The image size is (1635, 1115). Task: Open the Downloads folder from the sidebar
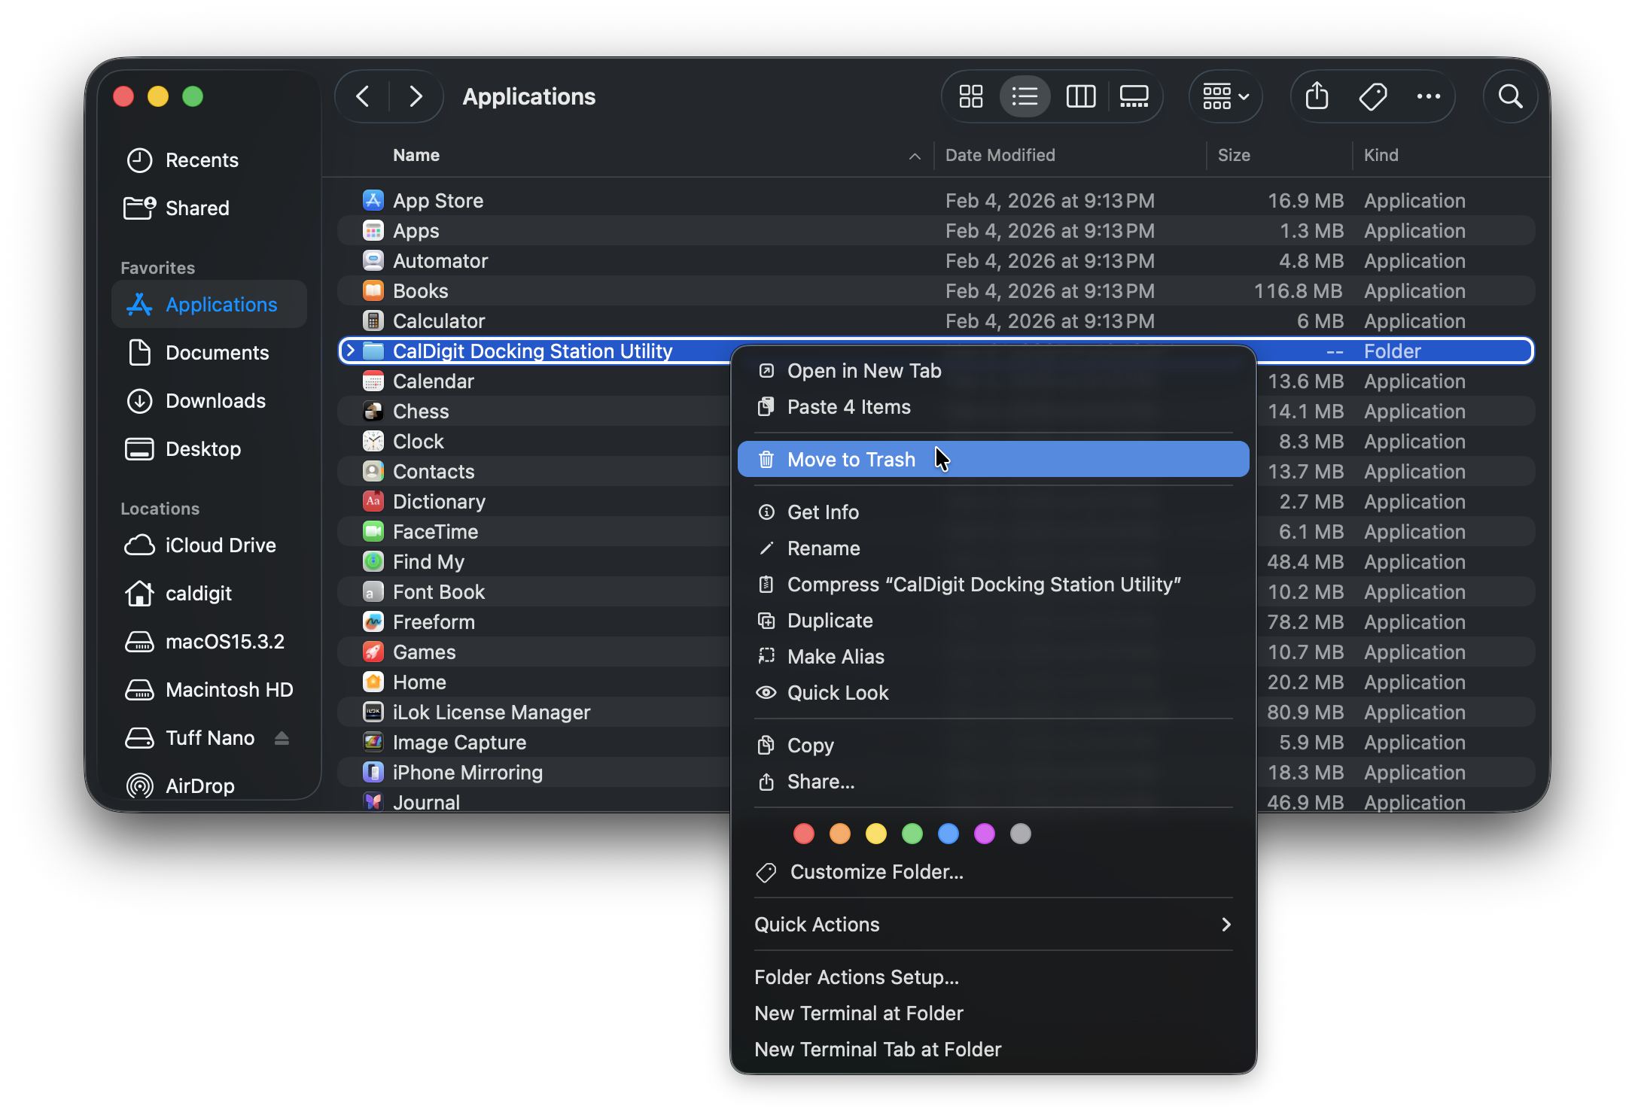click(215, 400)
